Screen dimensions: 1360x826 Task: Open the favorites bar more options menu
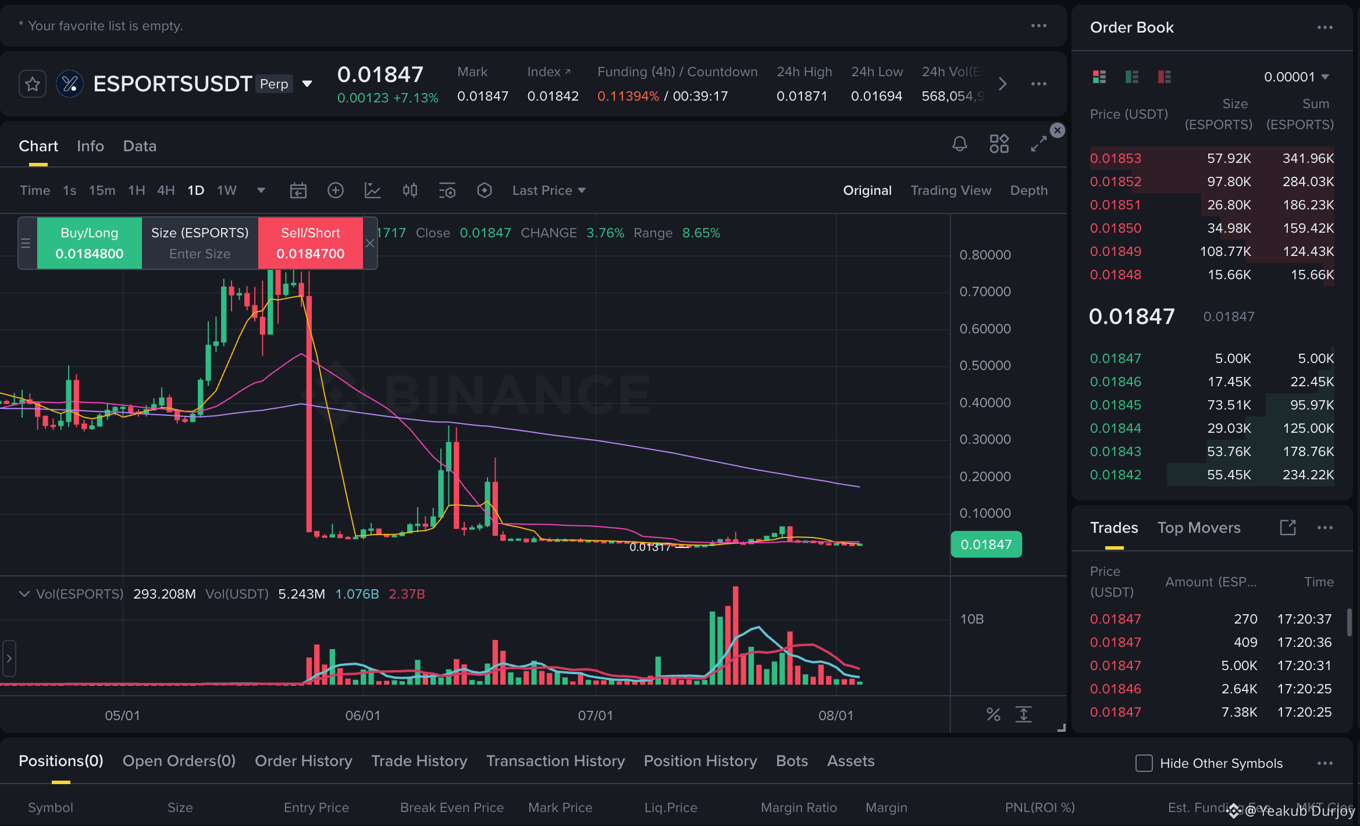point(1039,26)
